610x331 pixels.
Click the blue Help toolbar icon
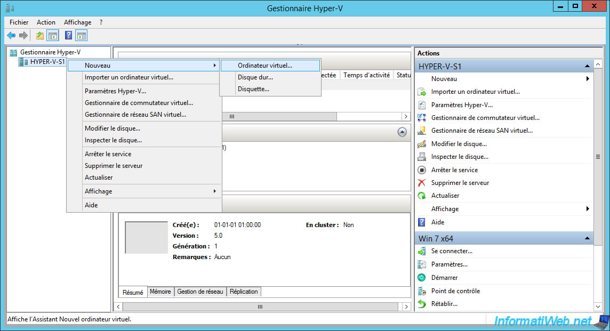(68, 36)
